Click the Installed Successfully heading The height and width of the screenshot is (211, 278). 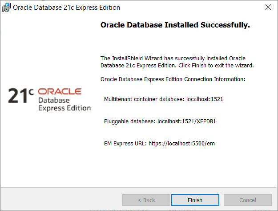click(175, 25)
